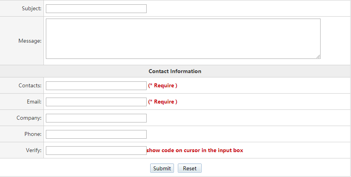
Task: Focus the Phone input field
Action: pyautogui.click(x=96, y=134)
